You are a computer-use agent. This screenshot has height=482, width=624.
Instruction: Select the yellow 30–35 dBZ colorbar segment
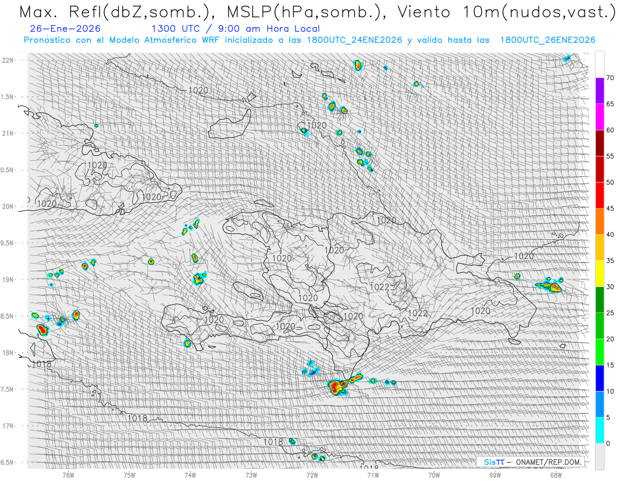(x=600, y=273)
